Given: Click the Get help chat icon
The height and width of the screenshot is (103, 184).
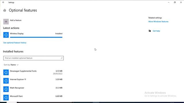Looking at the screenshot, I should [x=149, y=31].
